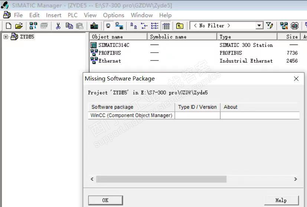Click the PROFIBUS size value 7736
The height and width of the screenshot is (207, 307).
[292, 53]
